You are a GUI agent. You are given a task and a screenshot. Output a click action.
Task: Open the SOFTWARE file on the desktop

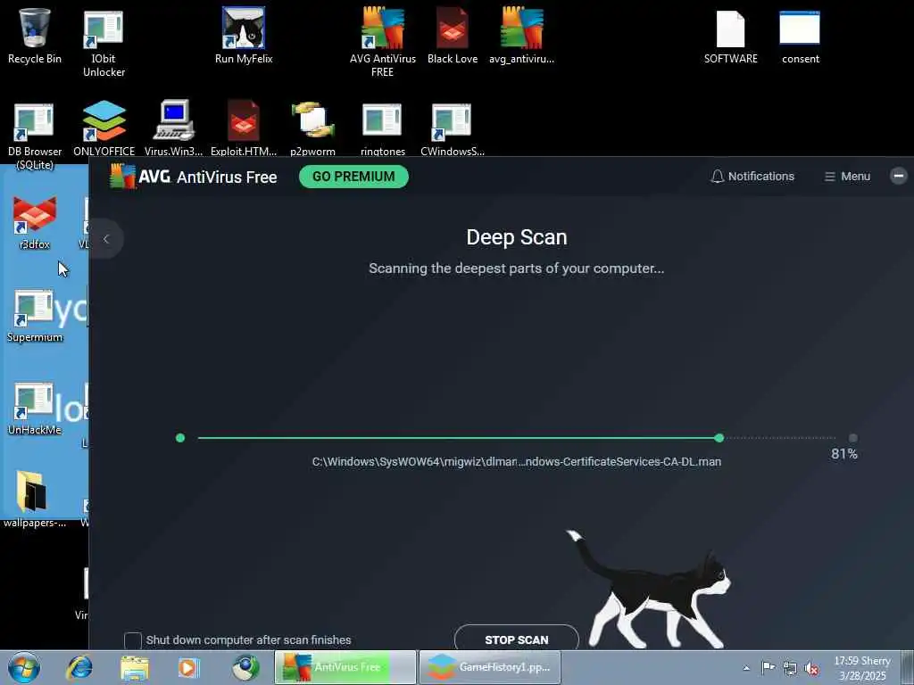[x=730, y=35]
